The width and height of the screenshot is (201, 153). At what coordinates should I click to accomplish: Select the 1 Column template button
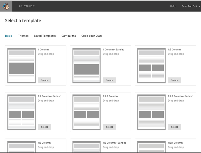[x=45, y=80]
